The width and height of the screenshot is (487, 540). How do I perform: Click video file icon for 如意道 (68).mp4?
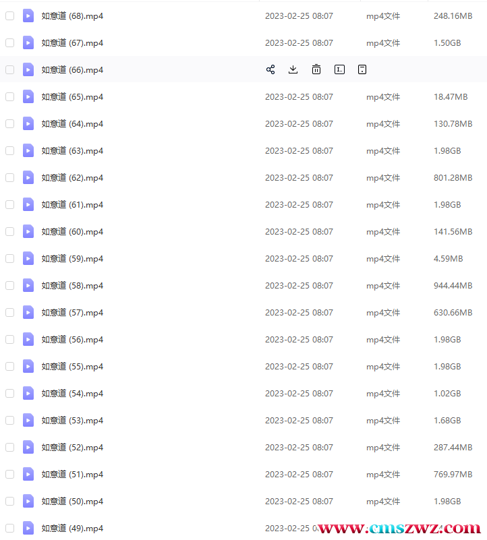tap(28, 16)
